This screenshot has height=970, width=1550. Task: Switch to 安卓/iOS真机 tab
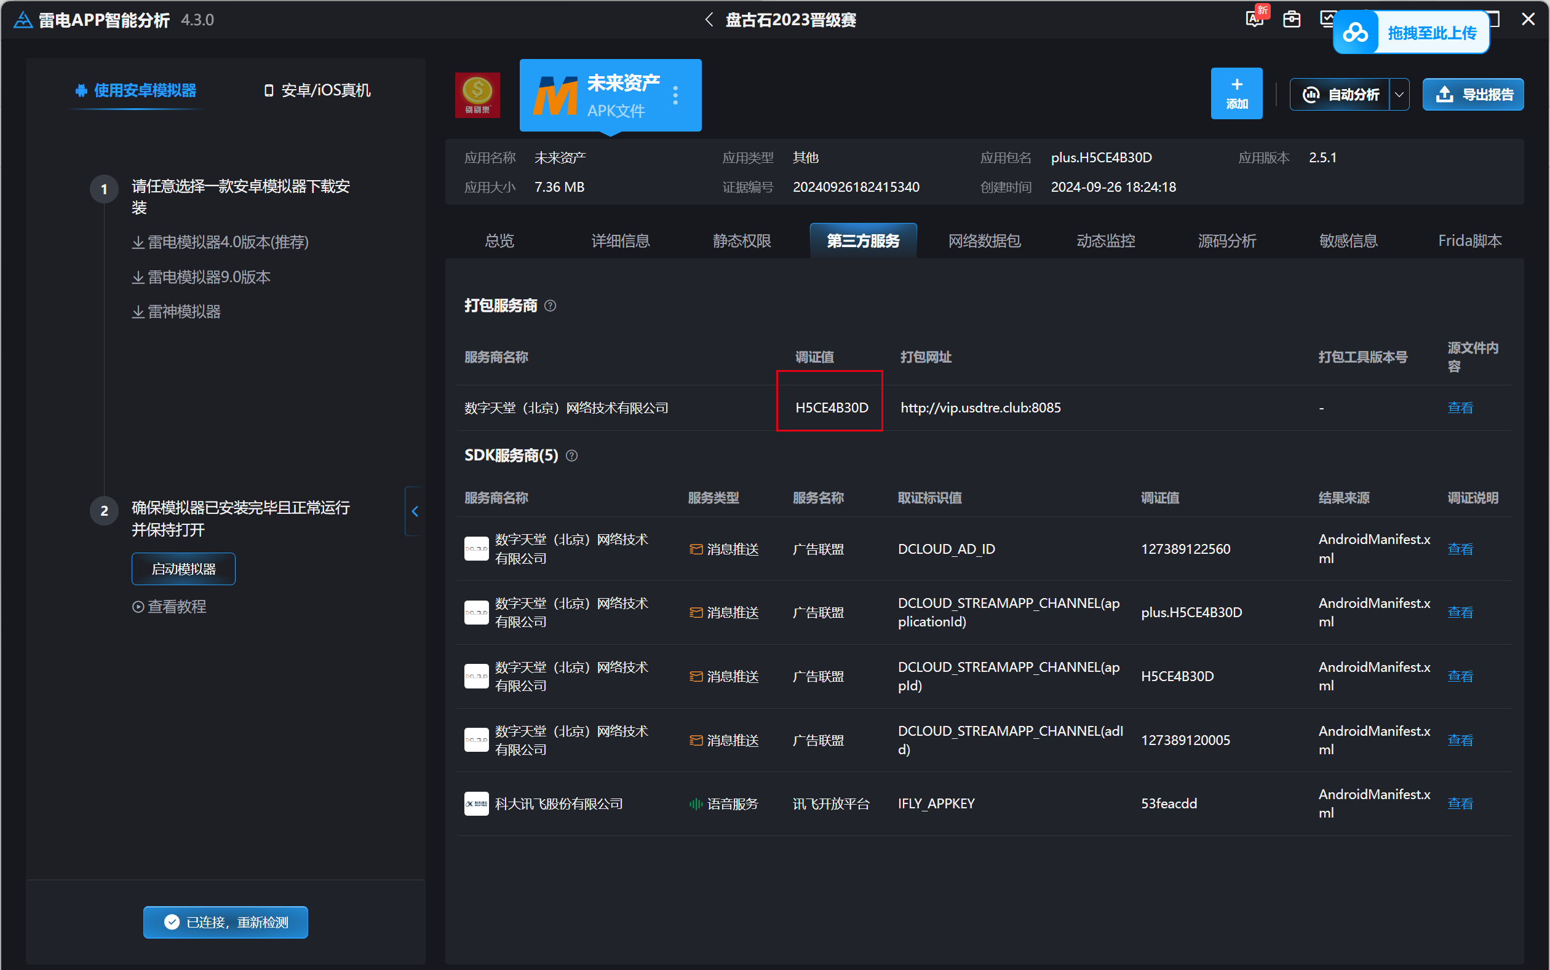(x=317, y=90)
